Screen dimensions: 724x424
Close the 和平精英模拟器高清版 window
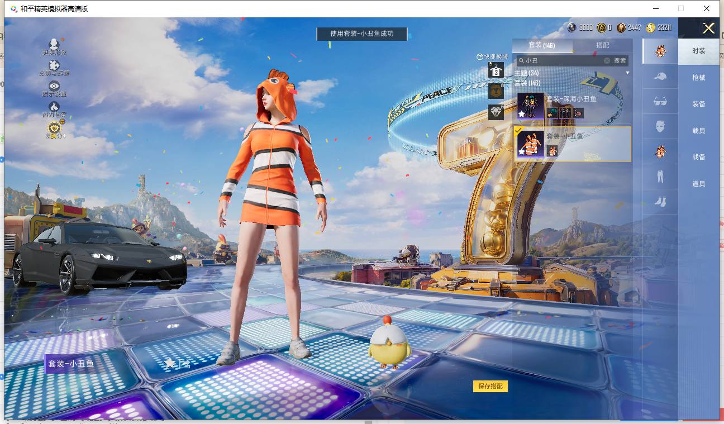click(x=707, y=8)
